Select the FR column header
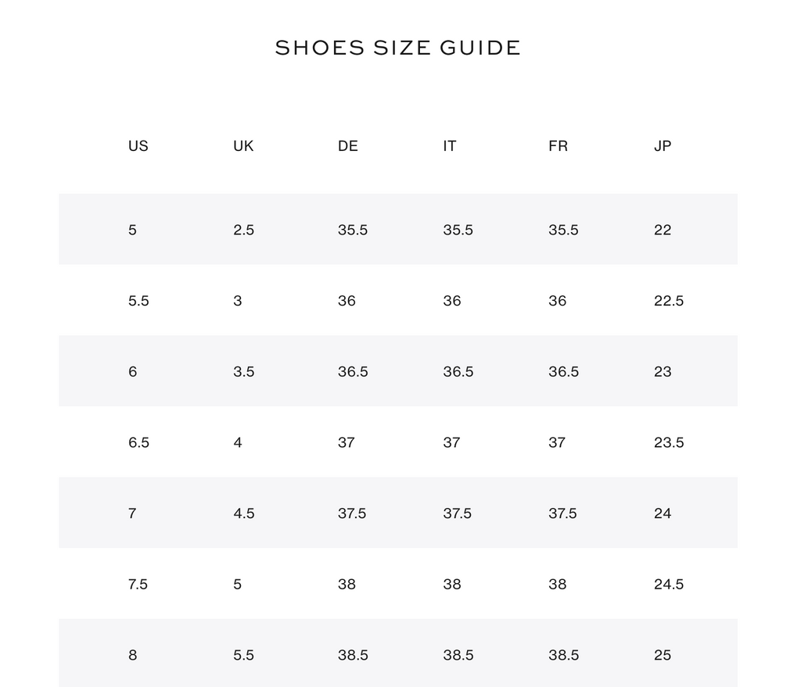This screenshot has width=801, height=687. point(558,146)
